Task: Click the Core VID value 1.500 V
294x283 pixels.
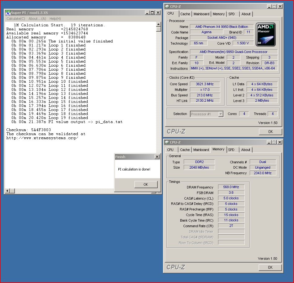Action: [x=243, y=43]
